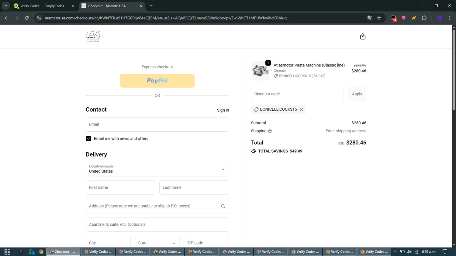Click the translate page icon
The width and height of the screenshot is (456, 256).
click(370, 18)
